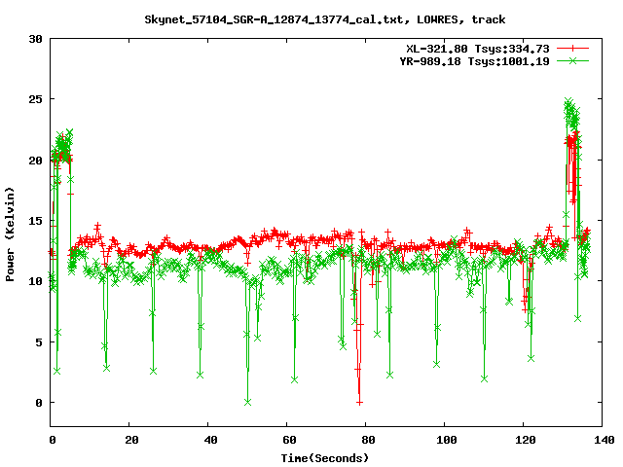This screenshot has width=623, height=467.
Task: Select the YR-989.18 Tsys:1001.19 legend label
Action: pos(474,61)
